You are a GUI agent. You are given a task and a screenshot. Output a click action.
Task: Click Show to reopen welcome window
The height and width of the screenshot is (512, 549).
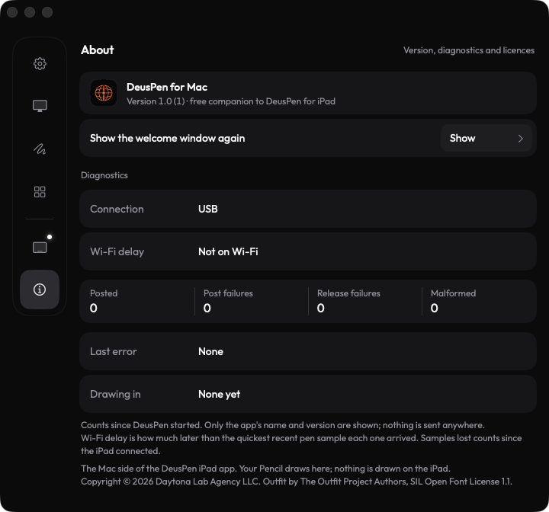[486, 138]
